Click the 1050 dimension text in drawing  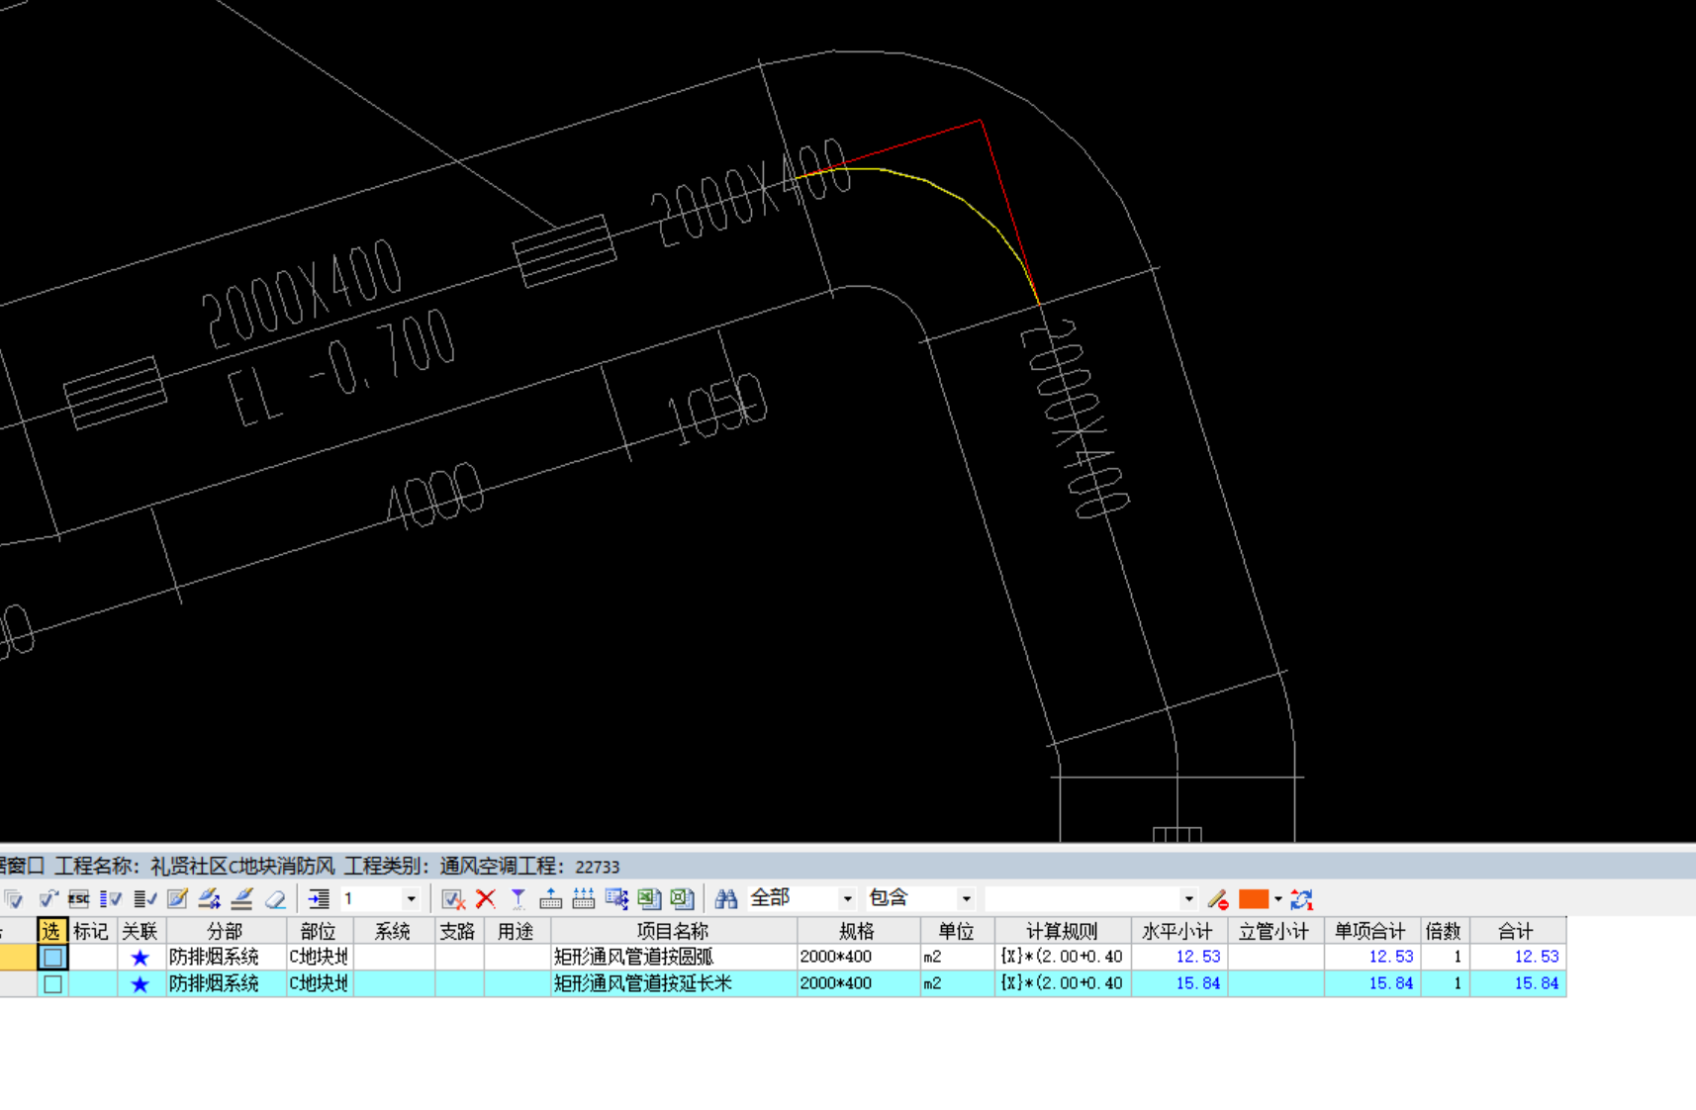716,409
